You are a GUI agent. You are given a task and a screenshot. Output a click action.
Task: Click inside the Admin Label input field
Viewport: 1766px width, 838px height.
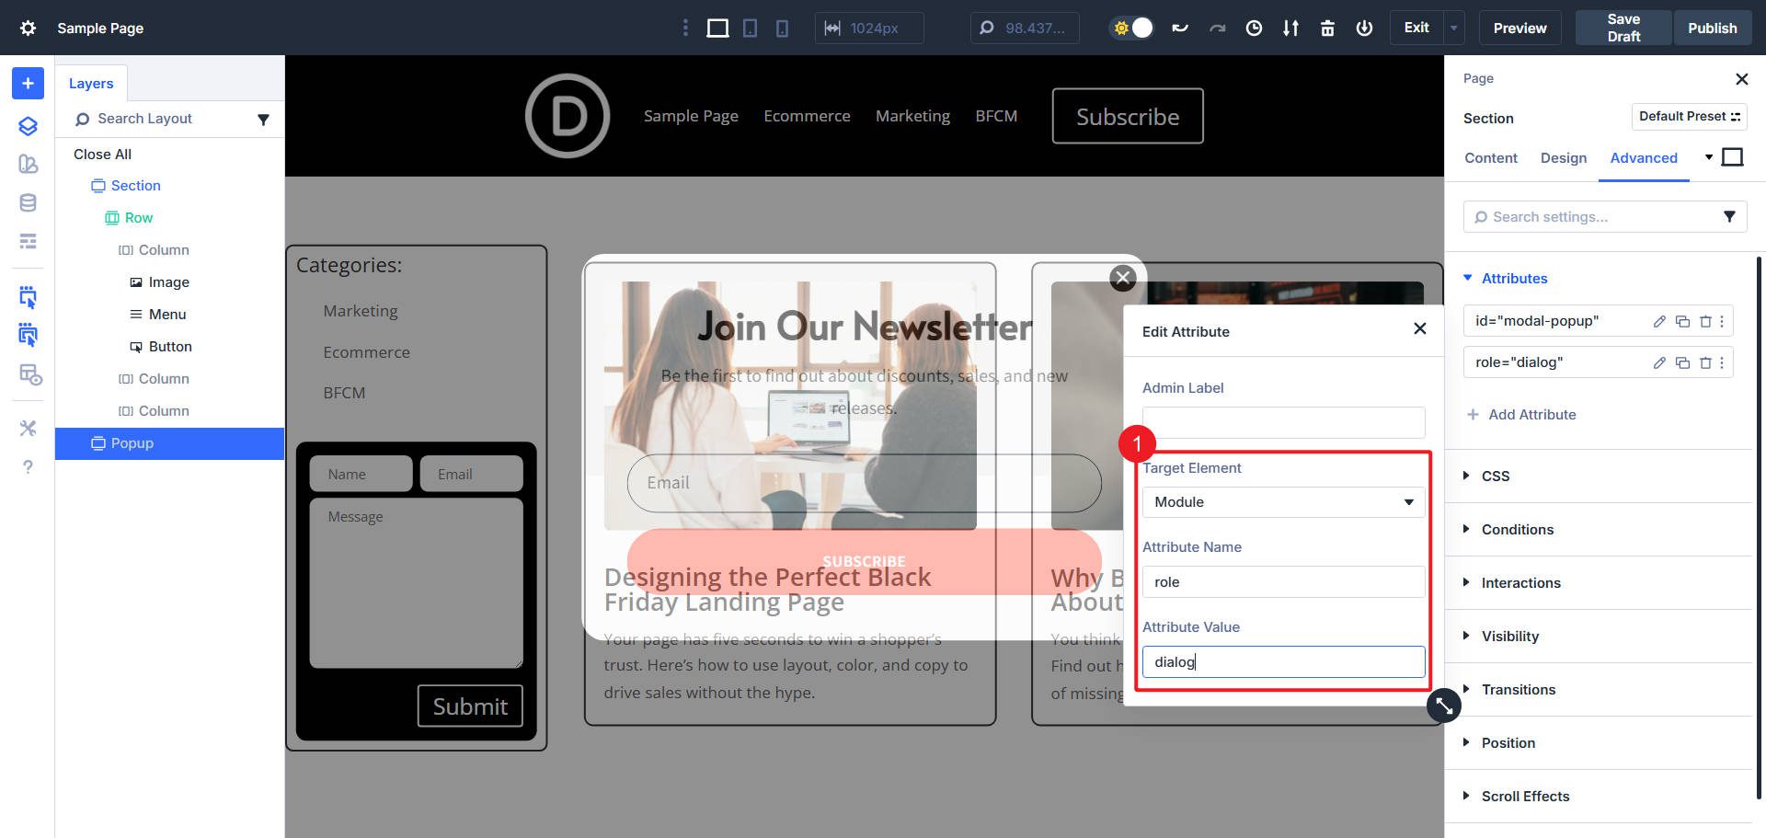[x=1282, y=422]
